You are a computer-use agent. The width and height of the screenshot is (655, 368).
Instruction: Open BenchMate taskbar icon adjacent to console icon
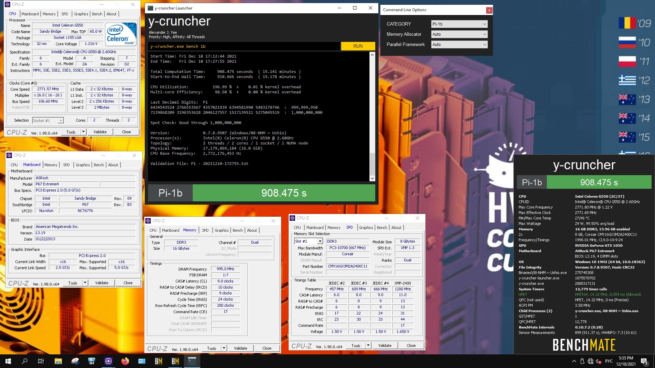[x=175, y=361]
